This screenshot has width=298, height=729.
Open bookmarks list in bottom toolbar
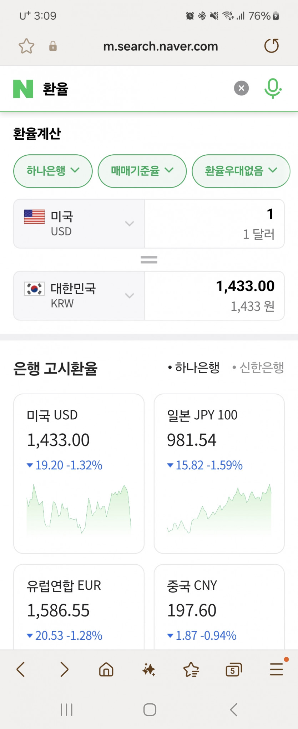click(191, 669)
